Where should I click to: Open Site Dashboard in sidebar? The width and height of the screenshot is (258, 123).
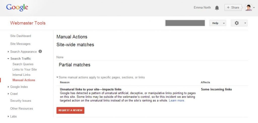tap(21, 36)
